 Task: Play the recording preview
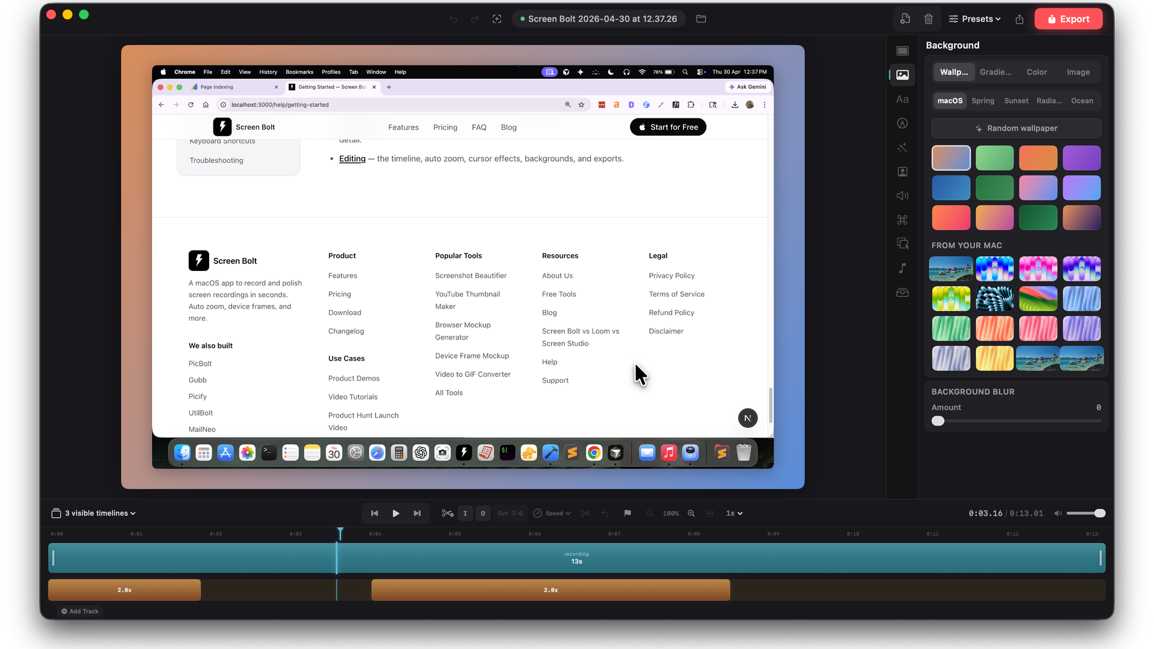point(395,513)
